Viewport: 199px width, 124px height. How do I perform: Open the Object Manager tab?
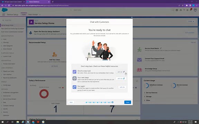pyautogui.click(x=33, y=14)
